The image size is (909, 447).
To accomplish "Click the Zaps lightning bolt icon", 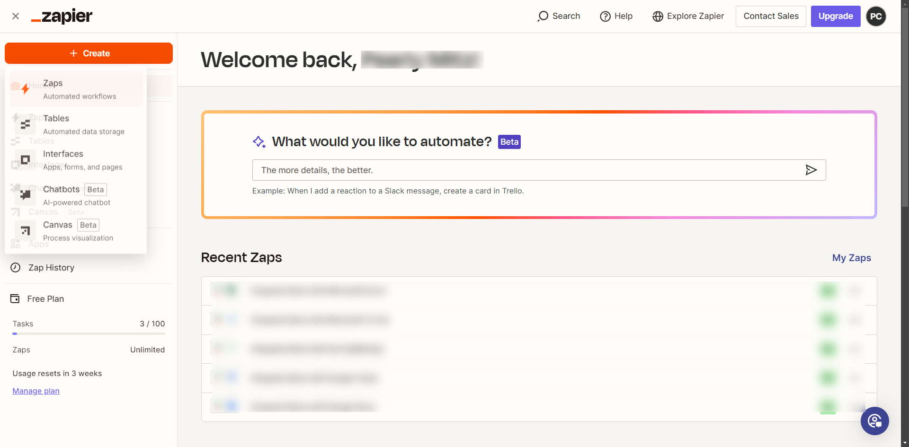I will [26, 89].
